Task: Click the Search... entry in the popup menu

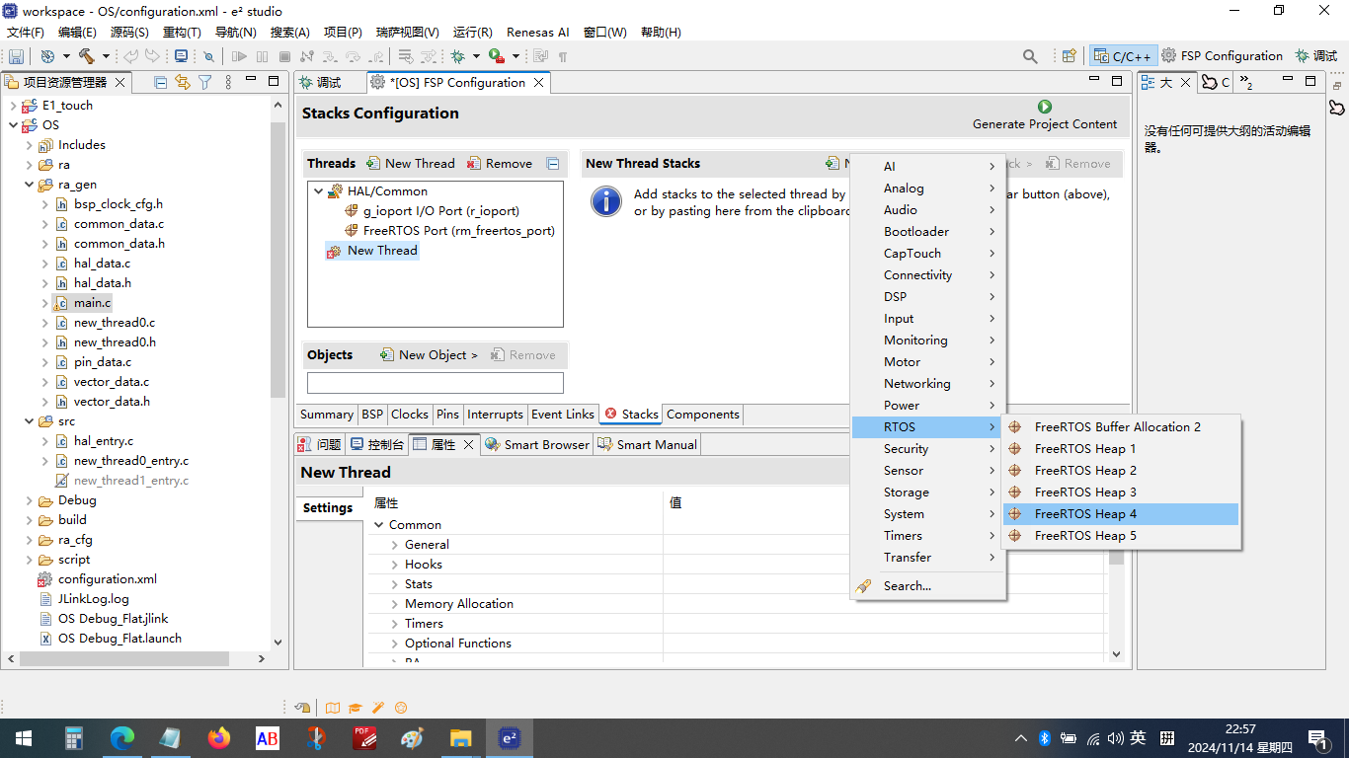Action: (928, 586)
